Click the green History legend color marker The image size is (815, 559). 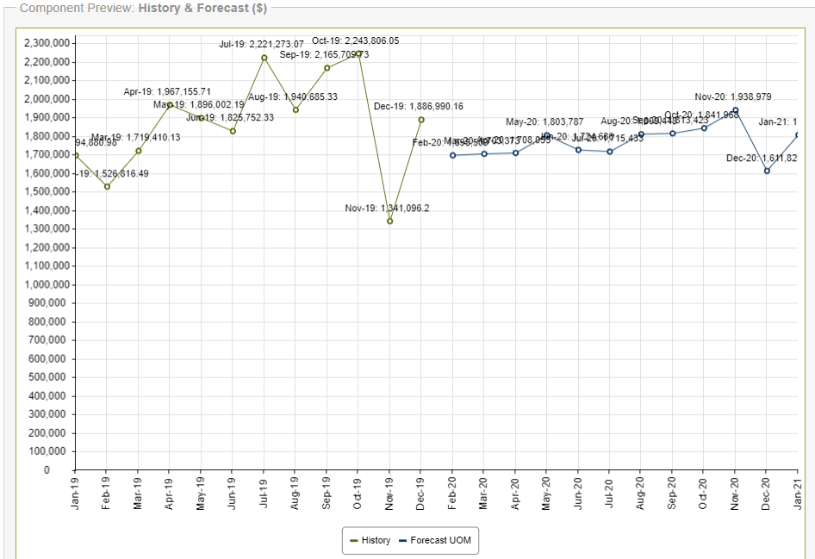[x=354, y=541]
